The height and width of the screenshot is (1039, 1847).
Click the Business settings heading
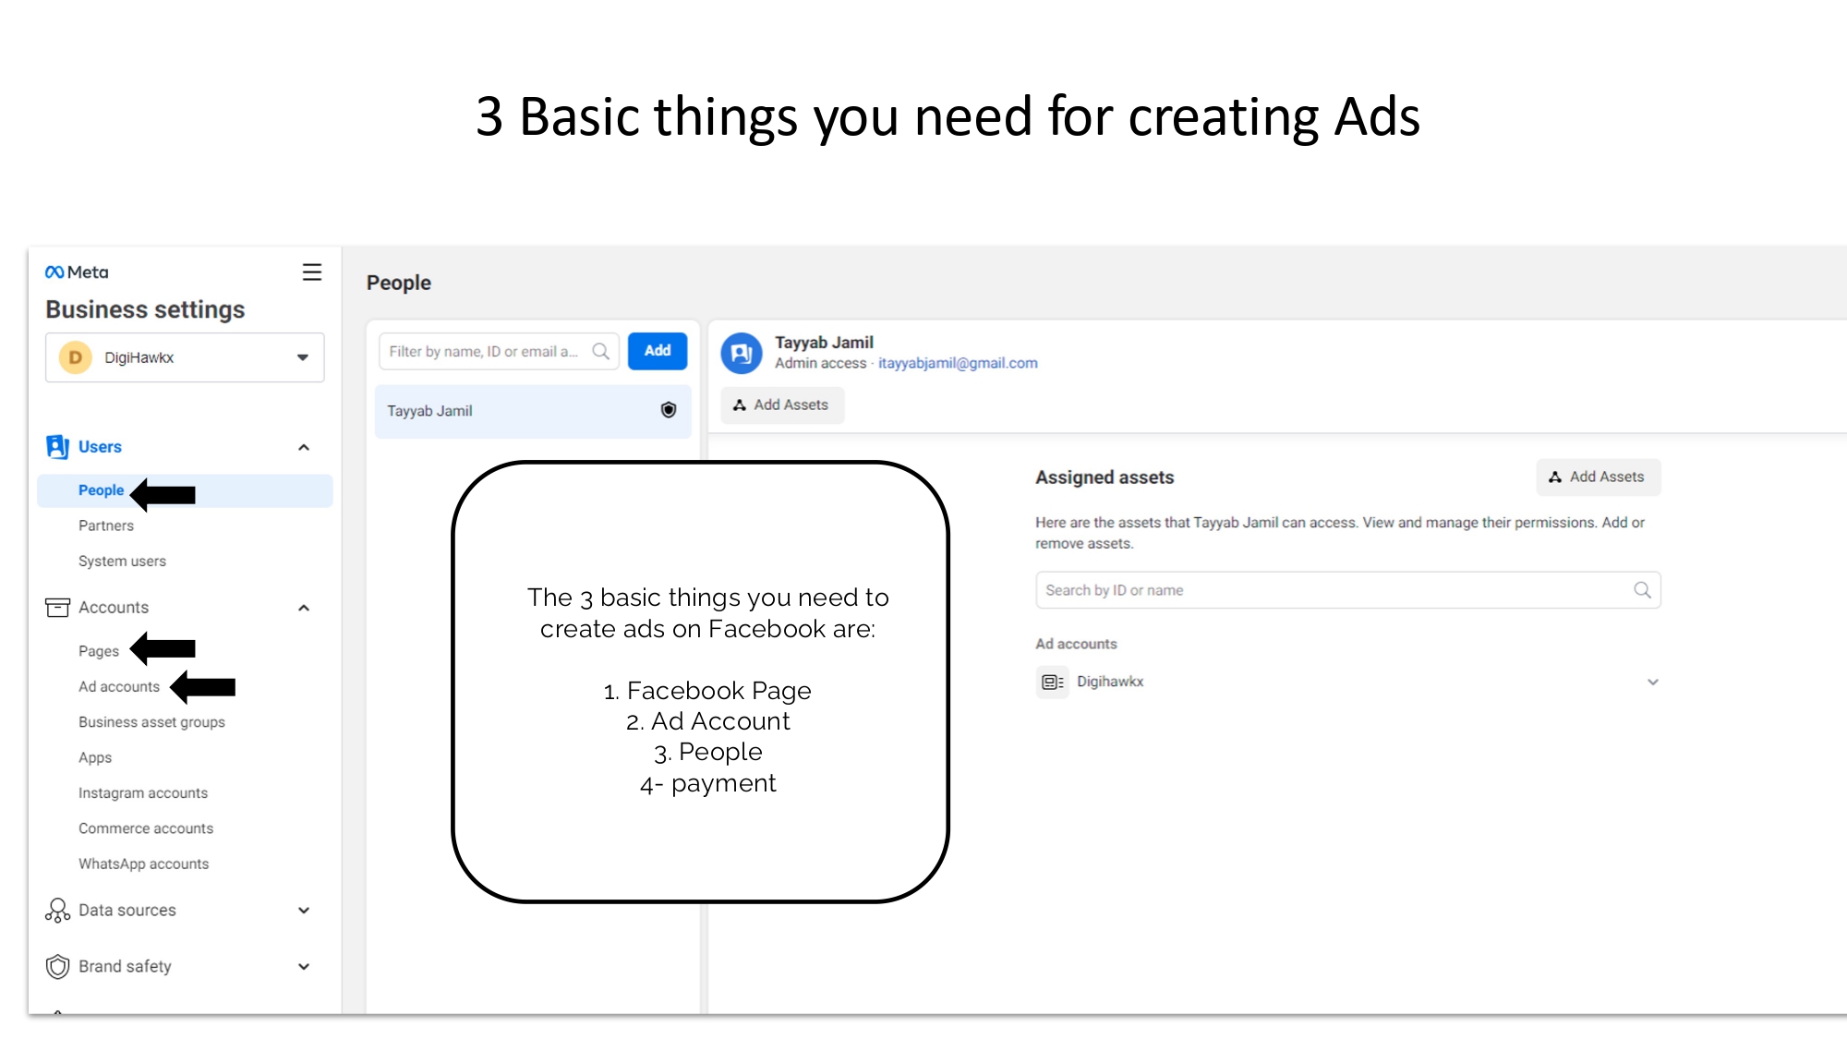pyautogui.click(x=145, y=309)
